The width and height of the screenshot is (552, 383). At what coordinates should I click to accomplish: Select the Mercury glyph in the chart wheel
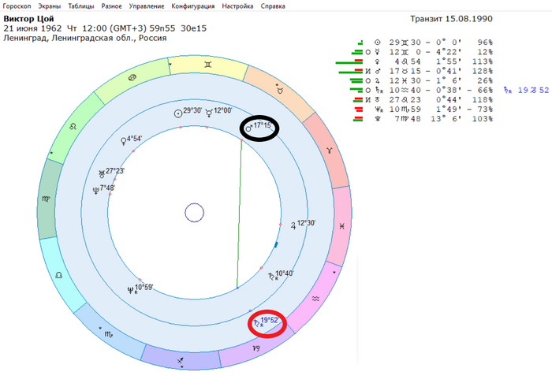coord(209,113)
